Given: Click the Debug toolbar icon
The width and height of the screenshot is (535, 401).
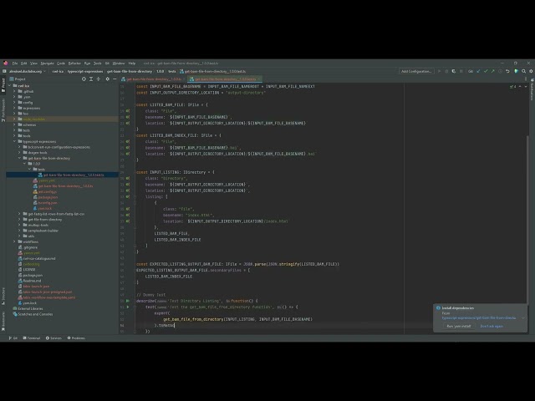Looking at the screenshot, I should [x=446, y=71].
